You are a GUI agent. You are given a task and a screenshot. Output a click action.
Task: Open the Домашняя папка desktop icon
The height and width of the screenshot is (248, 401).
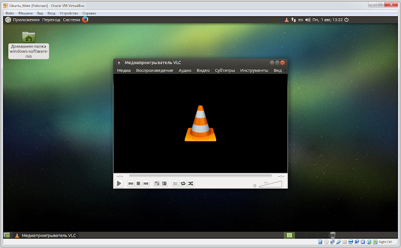pos(29,45)
